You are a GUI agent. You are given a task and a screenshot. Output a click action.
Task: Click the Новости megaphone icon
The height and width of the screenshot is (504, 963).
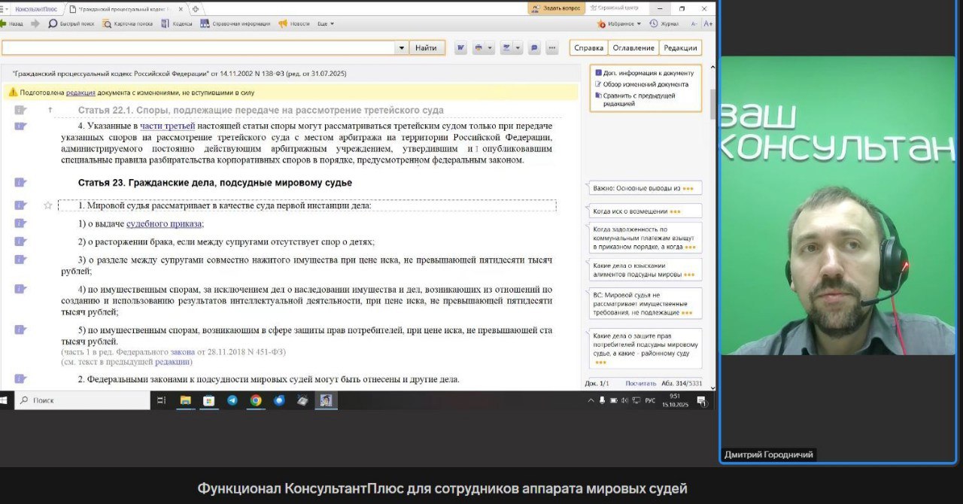pos(284,24)
